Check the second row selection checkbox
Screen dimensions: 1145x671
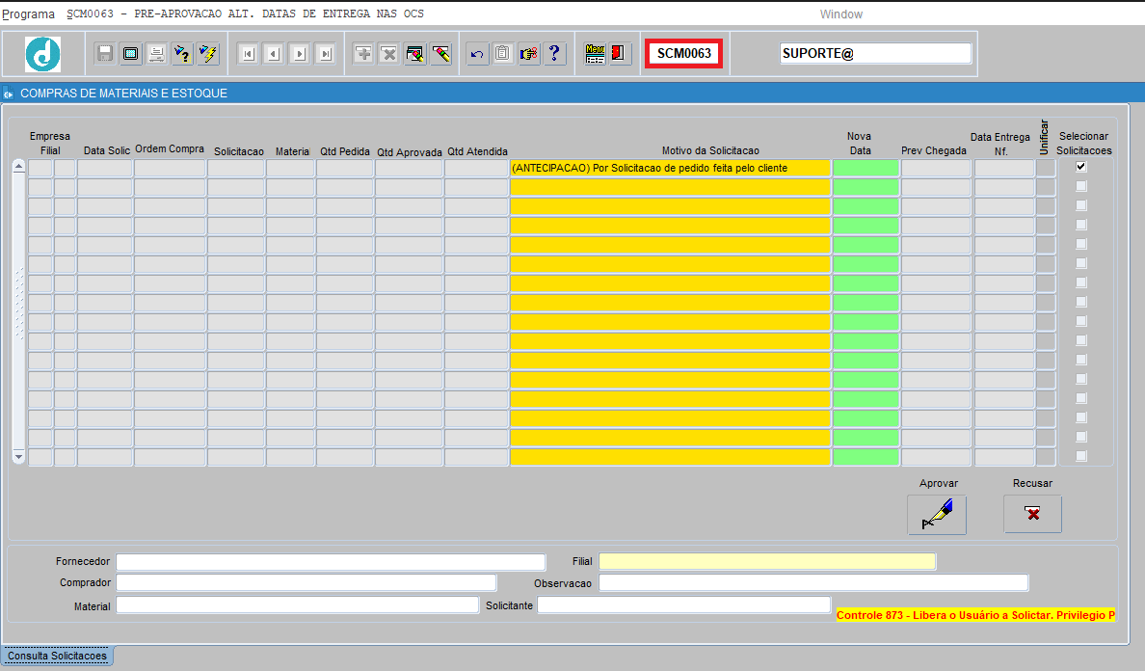(1081, 186)
